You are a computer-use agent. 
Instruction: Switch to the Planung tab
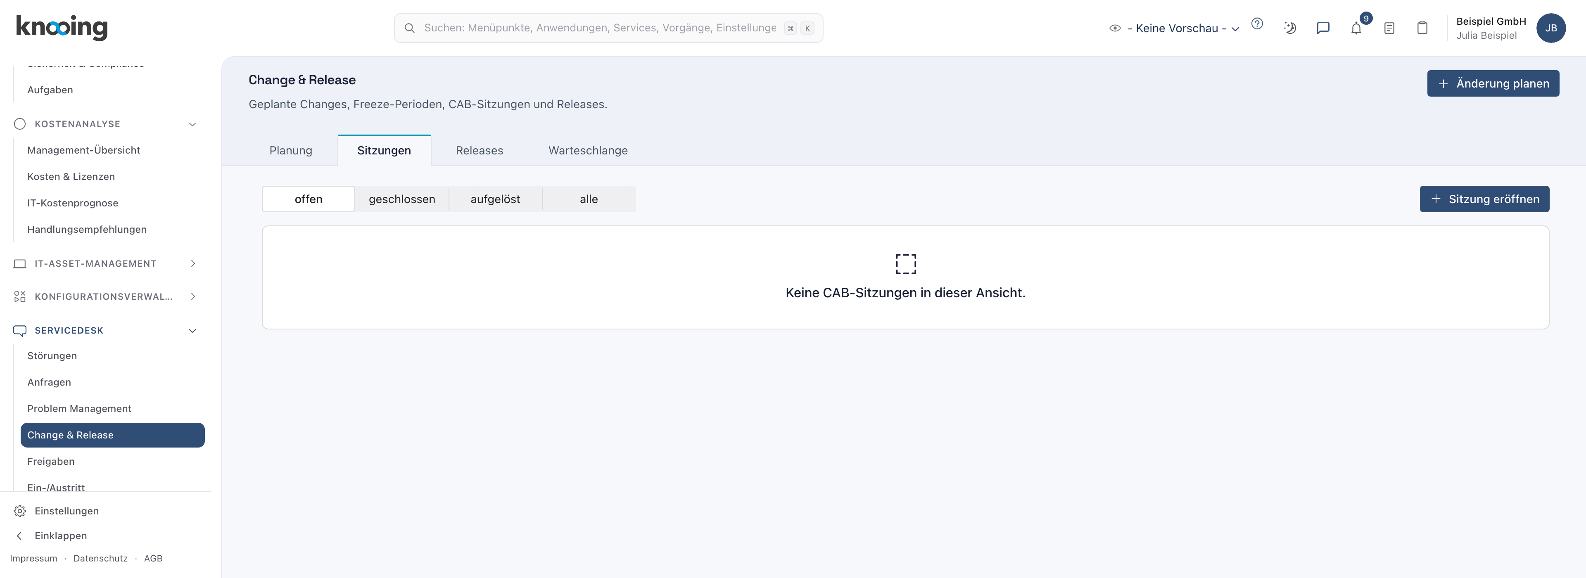pos(291,150)
